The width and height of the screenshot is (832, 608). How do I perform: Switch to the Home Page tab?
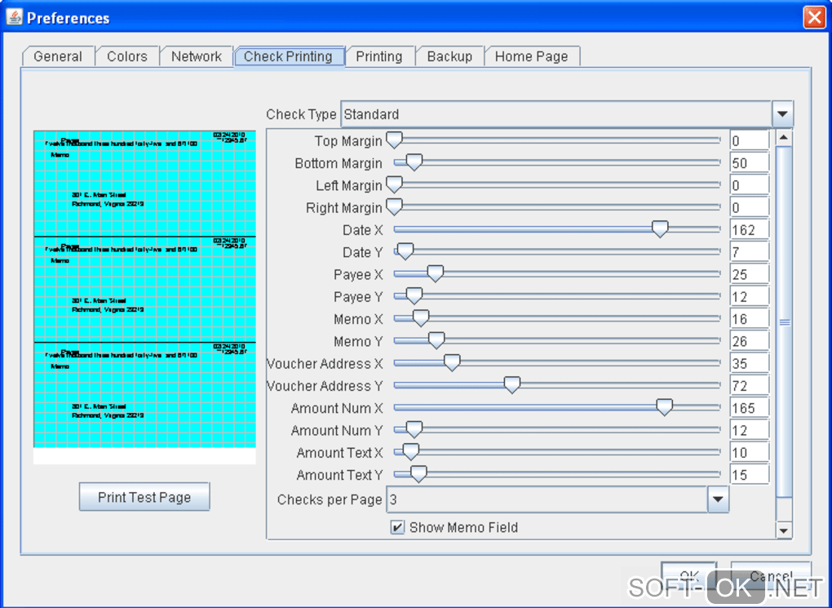(532, 56)
